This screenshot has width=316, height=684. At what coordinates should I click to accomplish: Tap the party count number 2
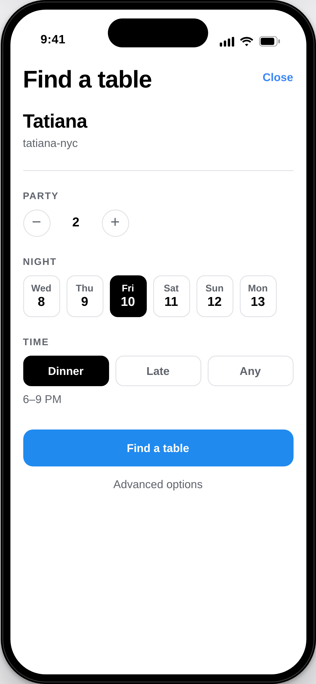pyautogui.click(x=76, y=222)
